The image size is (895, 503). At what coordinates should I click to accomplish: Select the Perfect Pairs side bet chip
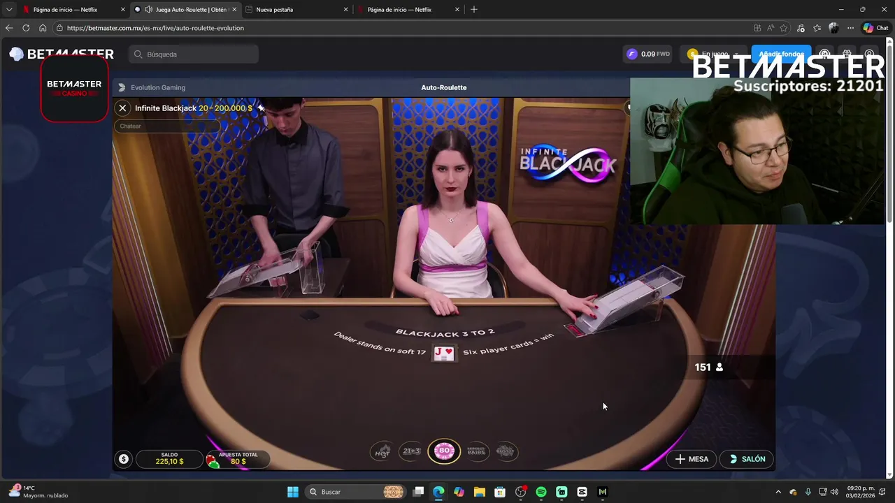click(x=476, y=451)
